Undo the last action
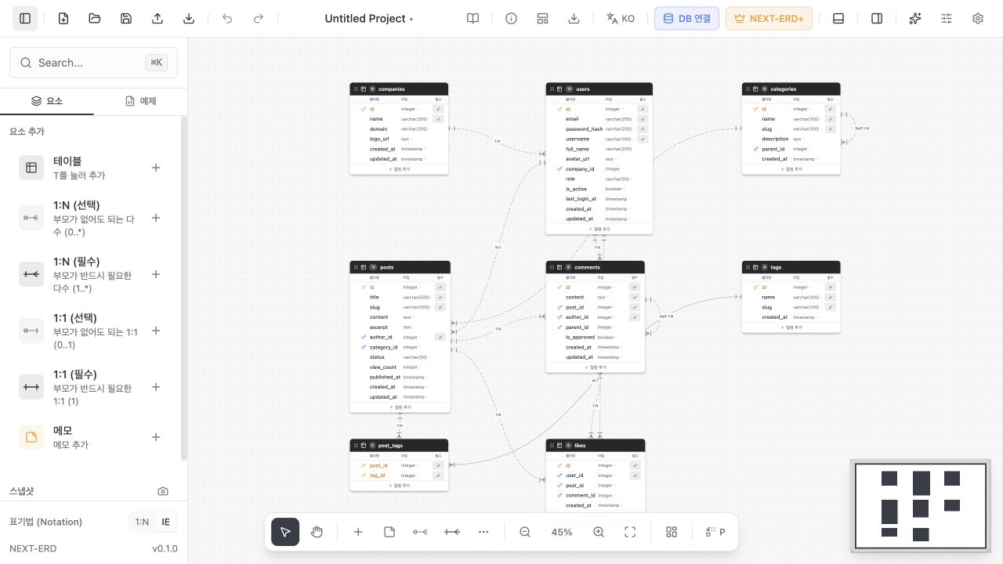This screenshot has width=1003, height=564. point(227,19)
